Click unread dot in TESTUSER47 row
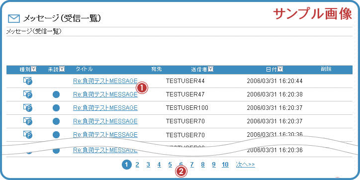The width and height of the screenshot is (360, 180). click(x=56, y=94)
